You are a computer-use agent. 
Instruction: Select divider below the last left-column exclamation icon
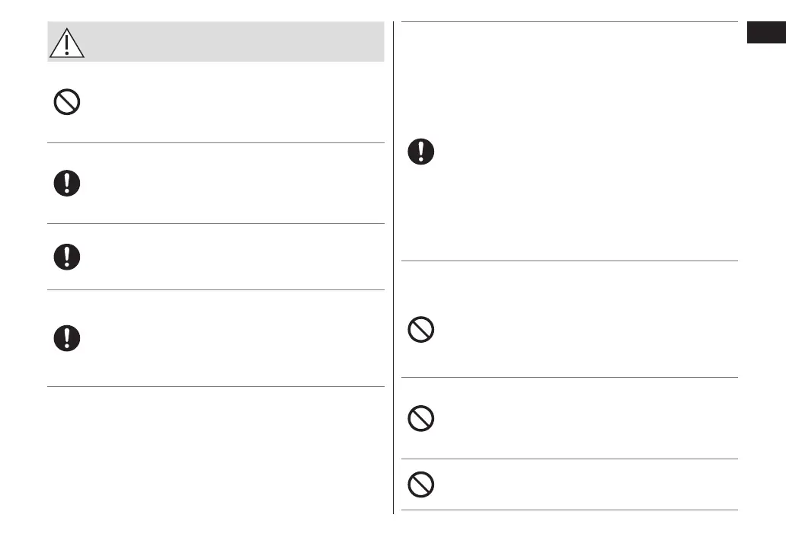coord(216,387)
